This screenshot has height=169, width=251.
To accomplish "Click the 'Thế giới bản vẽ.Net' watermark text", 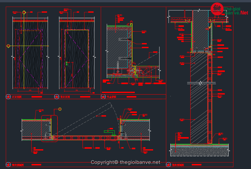I will pyautogui.click(x=235, y=11).
